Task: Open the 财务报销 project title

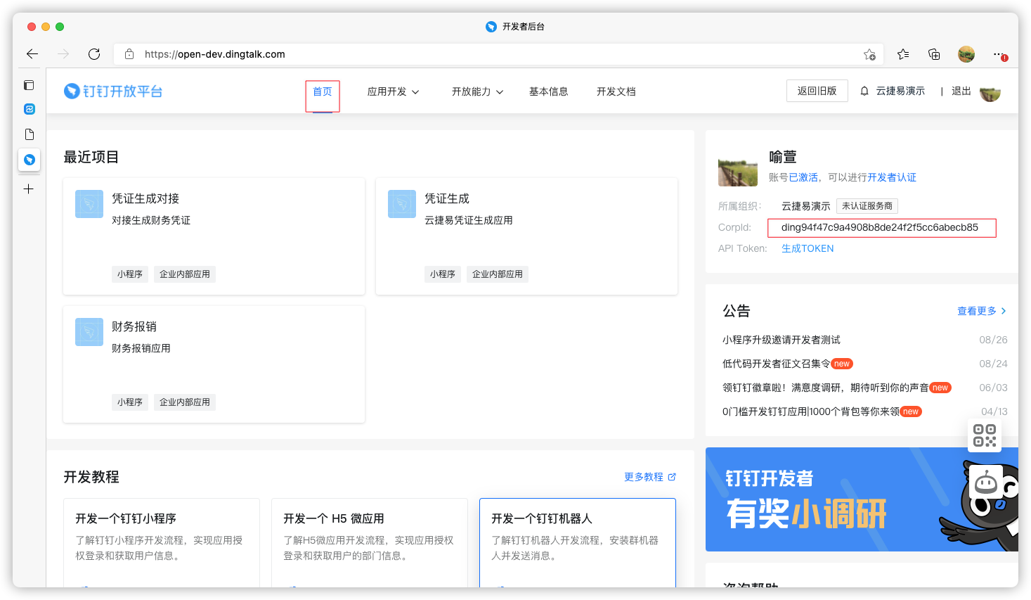Action: pyautogui.click(x=134, y=326)
